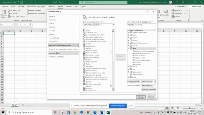Open the Archivo ribbon tab

(5, 6)
